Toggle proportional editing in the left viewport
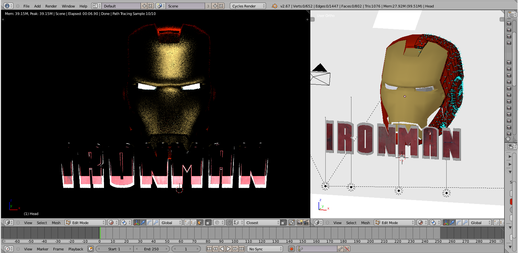This screenshot has height=253, width=518. click(219, 223)
